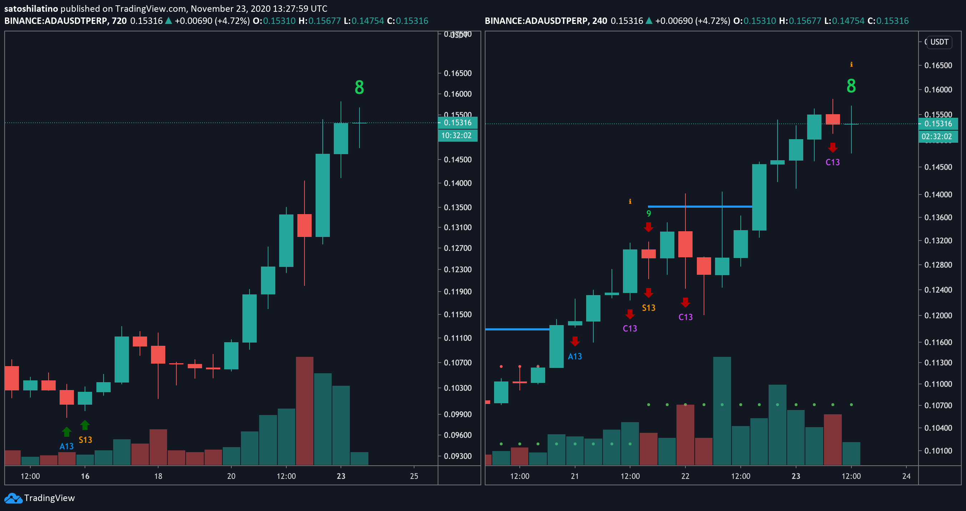966x511 pixels.
Task: Click the tallest green volume bar on right chart
Action: click(722, 411)
